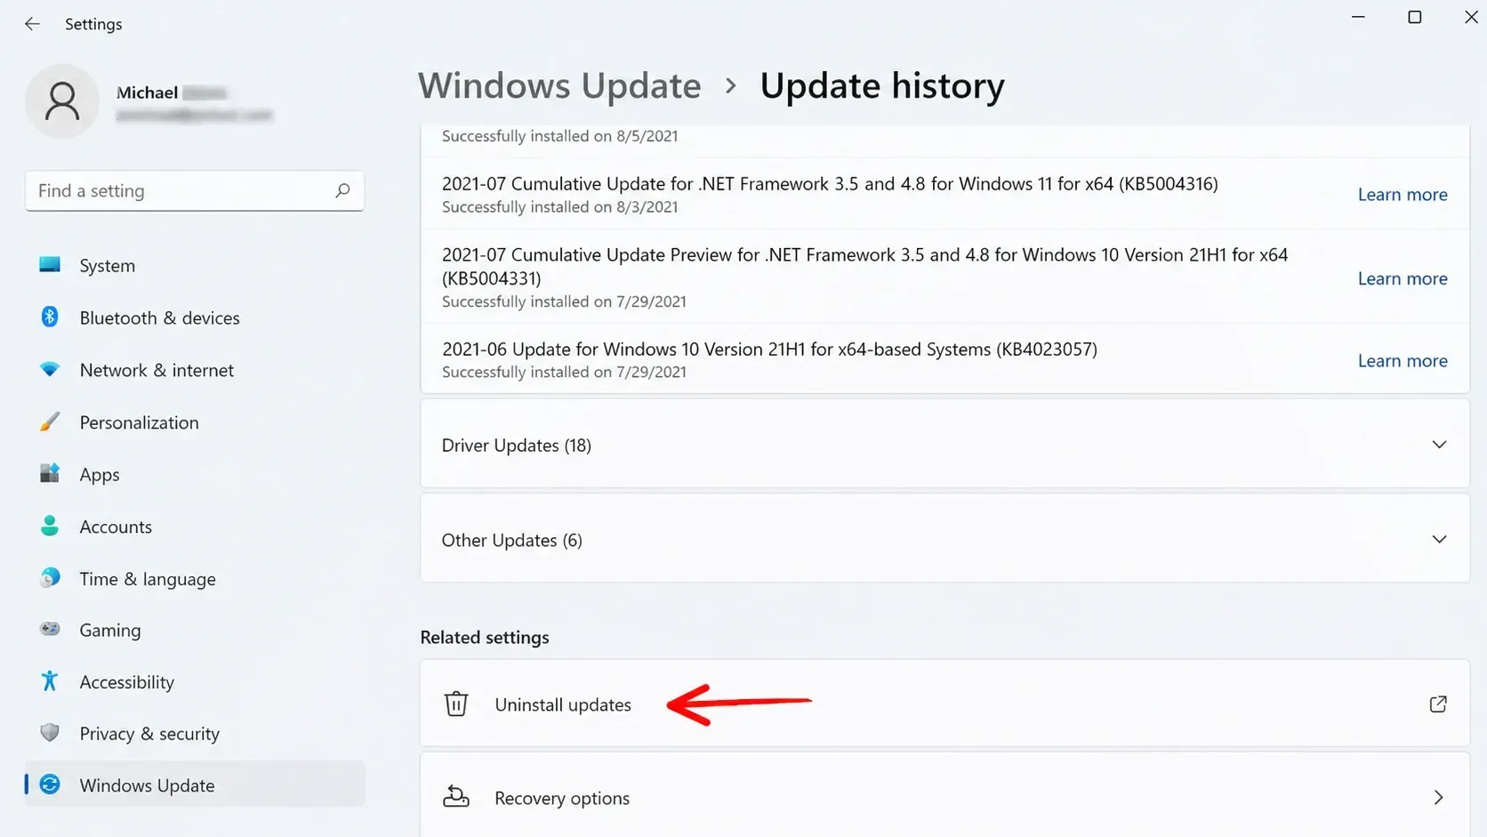The height and width of the screenshot is (837, 1487).
Task: Click 'Successfully installed on 8/5/2021' text
Action: coord(559,136)
